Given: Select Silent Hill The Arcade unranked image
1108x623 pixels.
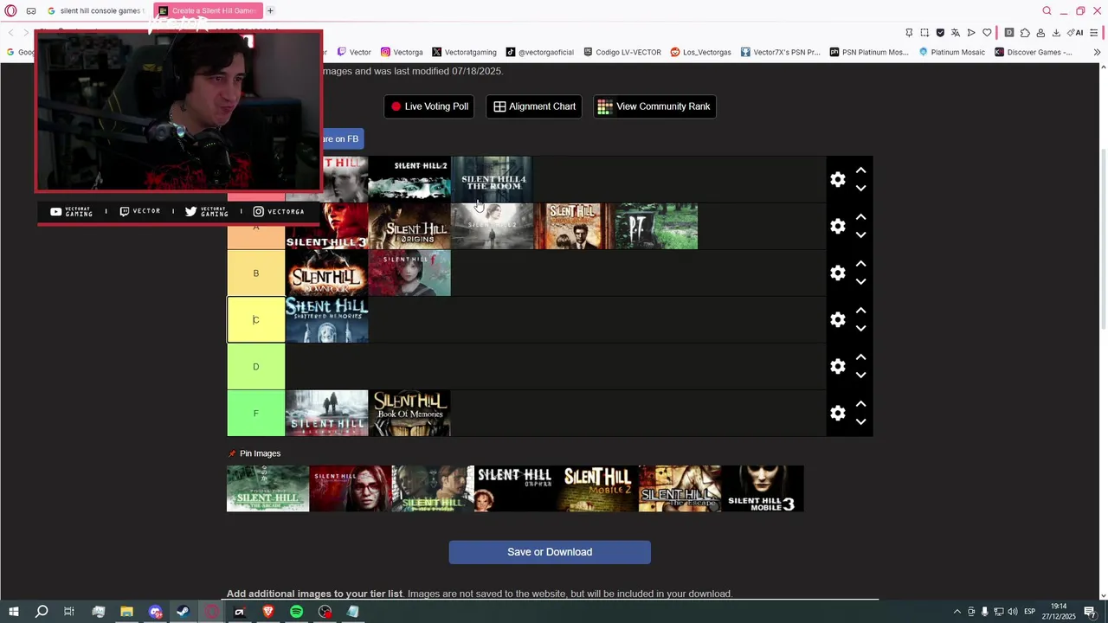Looking at the screenshot, I should (267, 489).
